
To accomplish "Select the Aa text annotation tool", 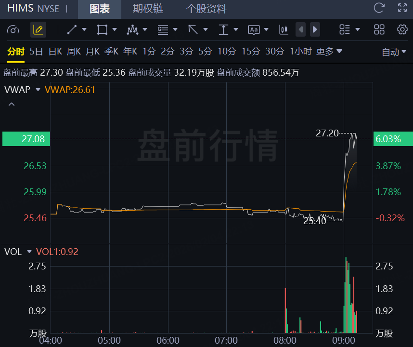I will tap(254, 30).
